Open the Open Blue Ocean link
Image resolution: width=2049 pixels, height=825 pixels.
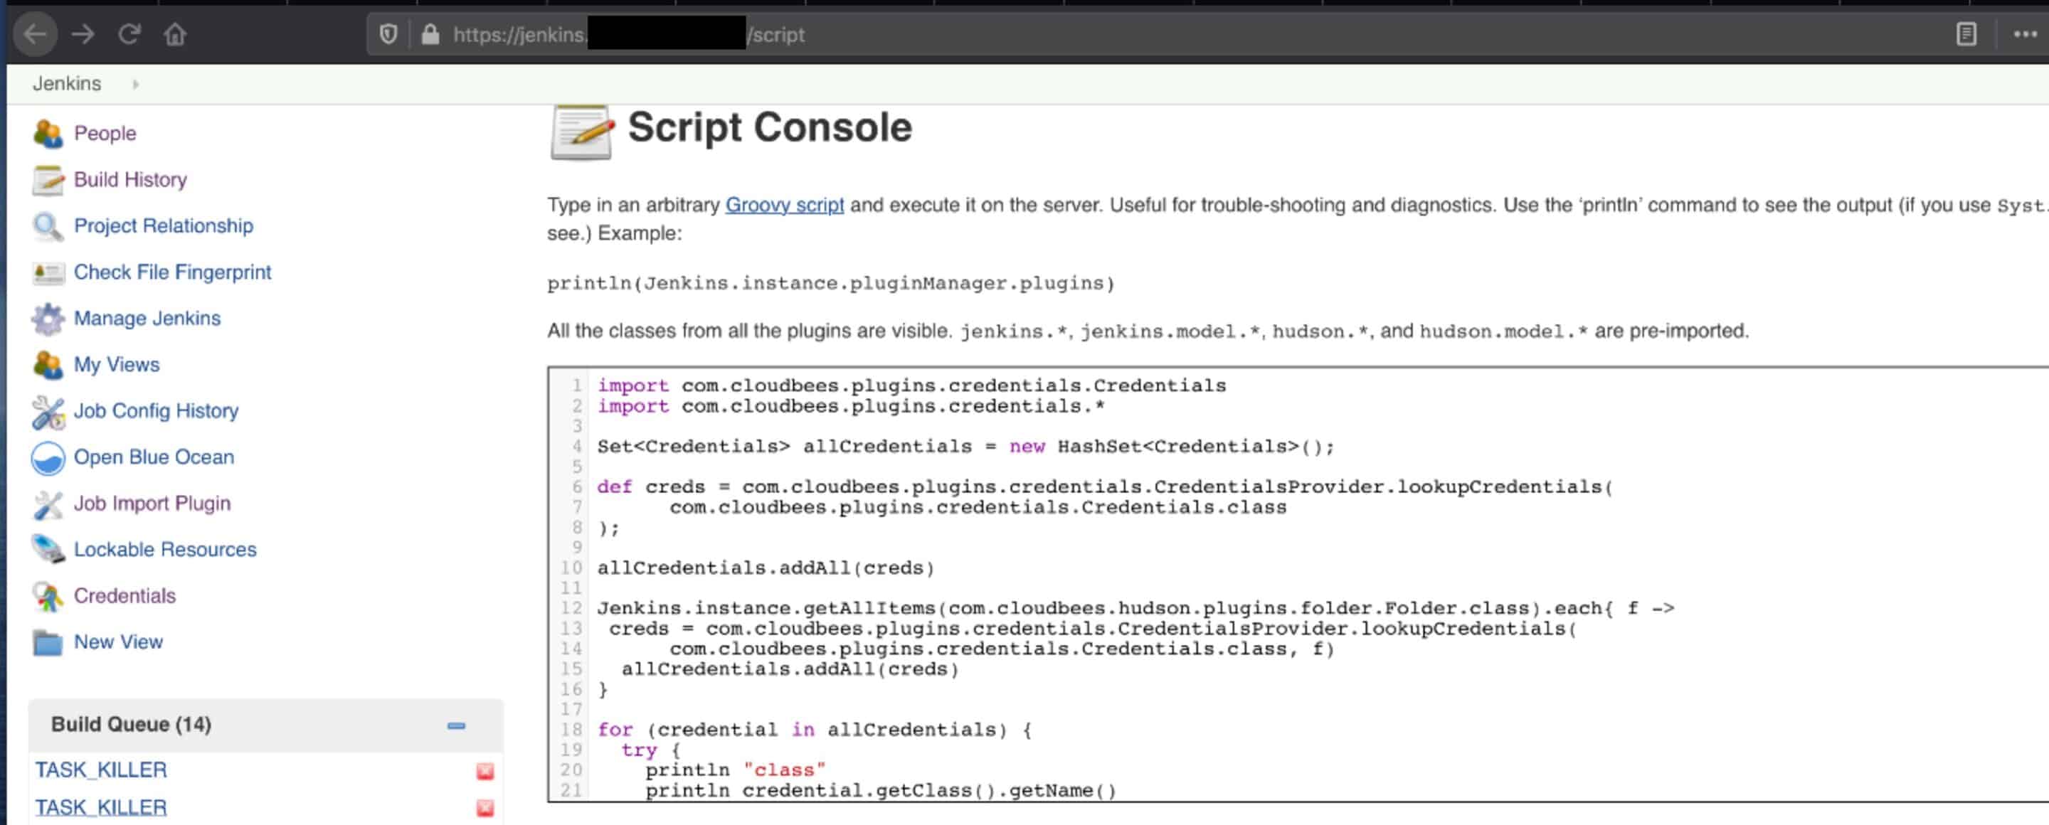(x=154, y=457)
